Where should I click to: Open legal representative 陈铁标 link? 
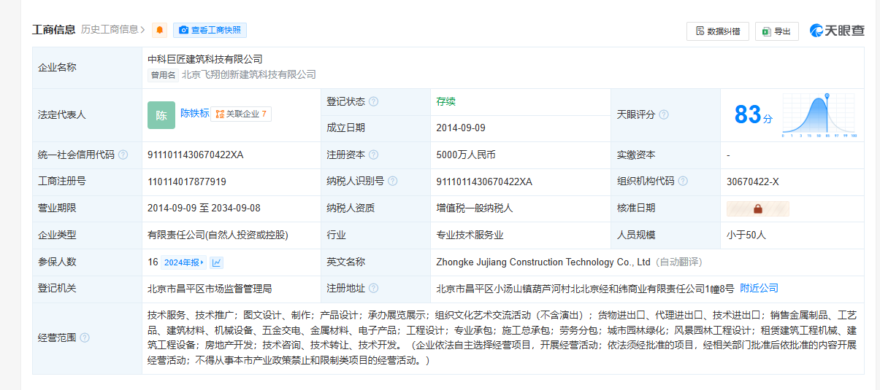[x=195, y=114]
